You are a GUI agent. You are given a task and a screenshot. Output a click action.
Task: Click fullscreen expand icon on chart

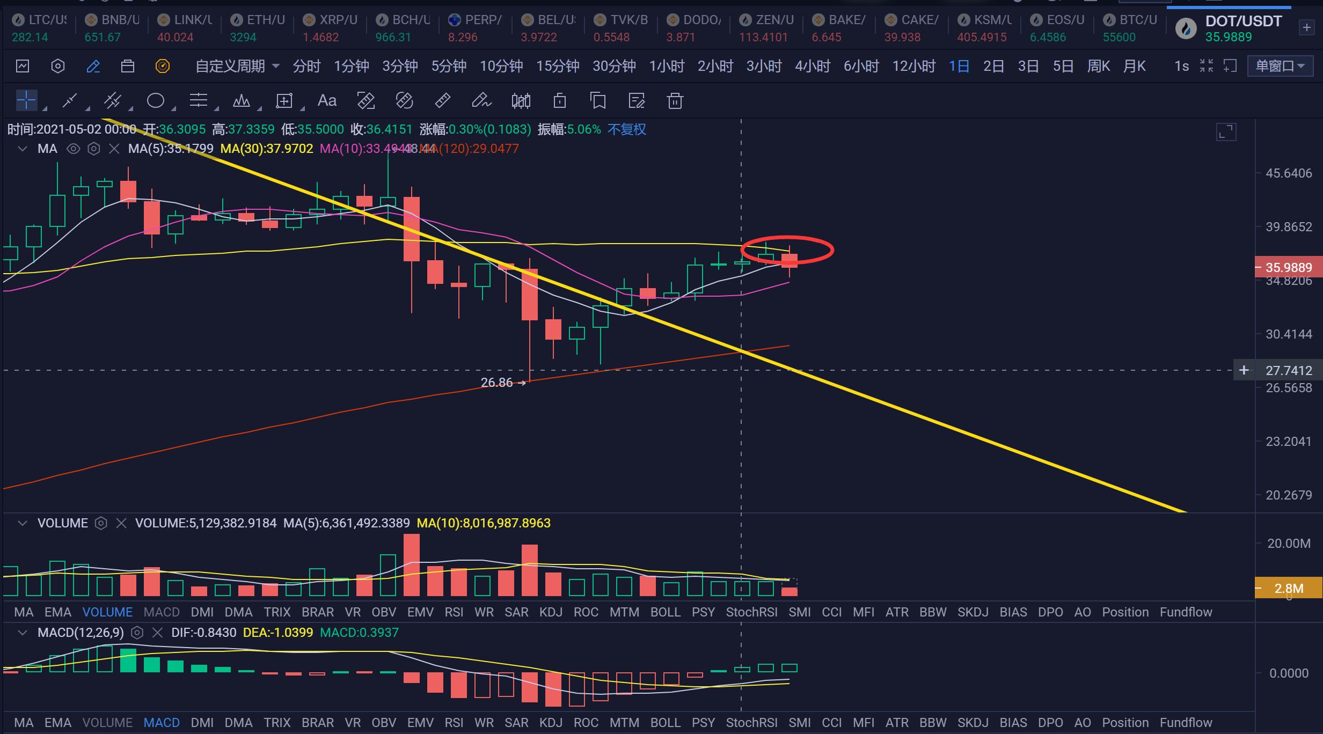pyautogui.click(x=1226, y=132)
